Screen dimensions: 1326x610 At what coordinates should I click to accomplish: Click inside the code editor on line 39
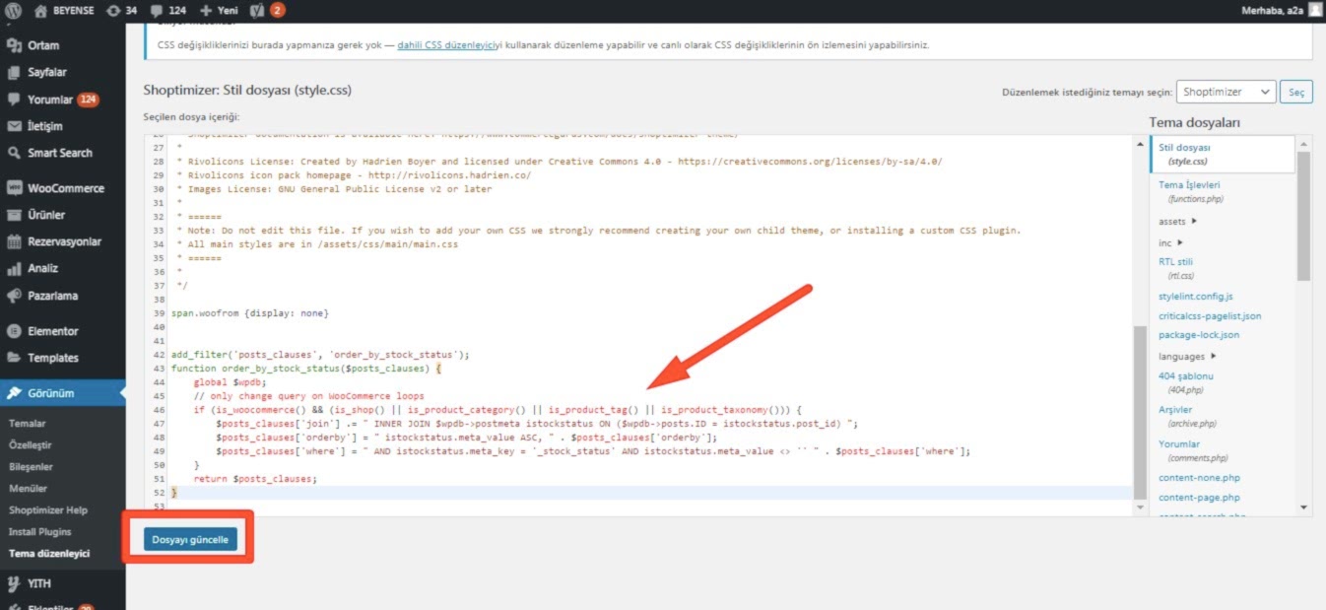pyautogui.click(x=650, y=313)
